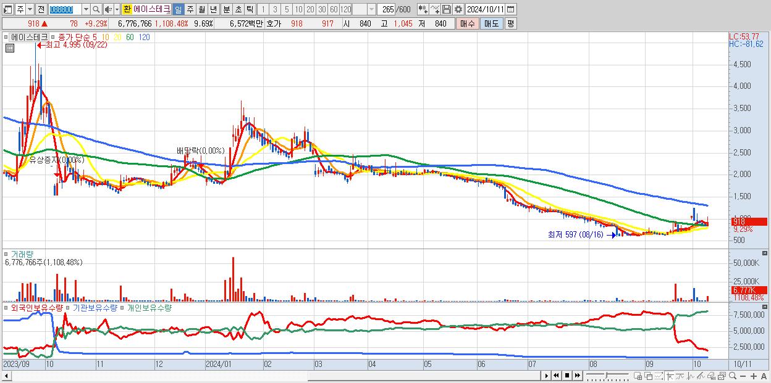
Task: Click the yellow 환 badge icon
Action: point(127,9)
